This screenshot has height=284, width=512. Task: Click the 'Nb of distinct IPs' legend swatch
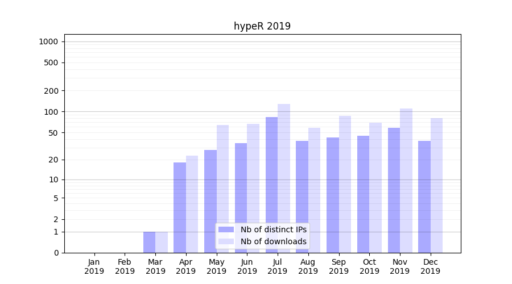pos(226,229)
